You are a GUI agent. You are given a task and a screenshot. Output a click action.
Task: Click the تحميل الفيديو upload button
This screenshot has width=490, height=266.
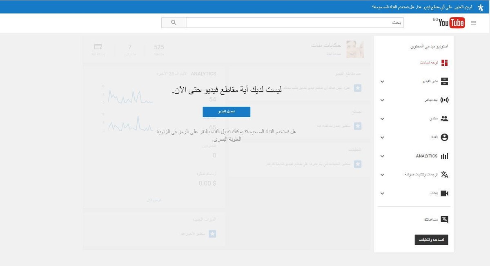[x=226, y=112]
